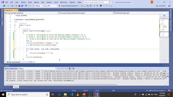Screen dimensions: 173x97
Task: Click the Navigate Backward toolbar icon
Action: [x=4, y=6]
